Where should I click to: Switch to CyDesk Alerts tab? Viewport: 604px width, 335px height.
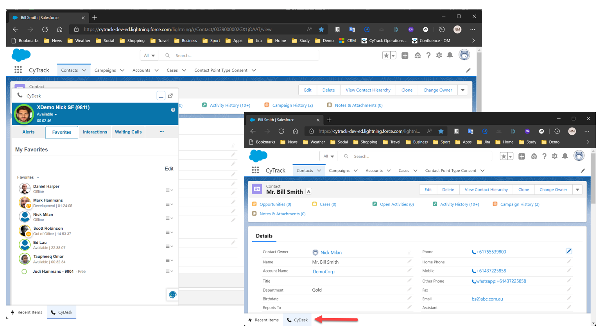pos(28,132)
